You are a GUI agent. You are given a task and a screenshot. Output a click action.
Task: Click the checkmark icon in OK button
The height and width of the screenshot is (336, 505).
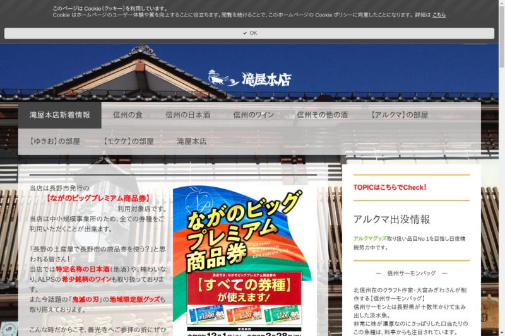tap(244, 33)
